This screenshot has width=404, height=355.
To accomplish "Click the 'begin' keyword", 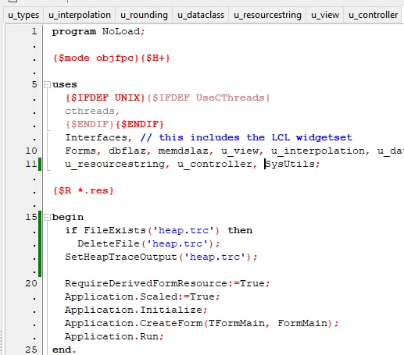I will click(68, 218).
